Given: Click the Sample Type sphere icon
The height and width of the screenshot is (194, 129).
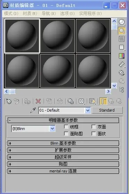Looking at the screenshot, I should click(122, 22).
